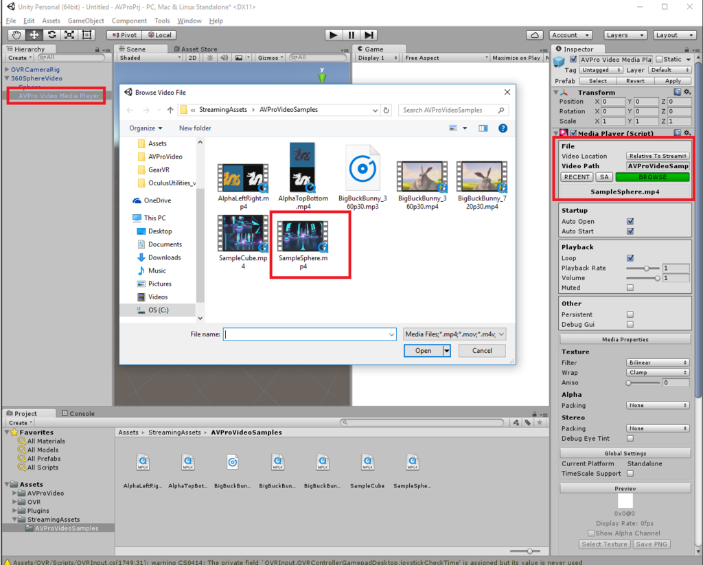Image resolution: width=703 pixels, height=565 pixels.
Task: Select the Move tool in Unity toolbar
Action: [x=34, y=35]
